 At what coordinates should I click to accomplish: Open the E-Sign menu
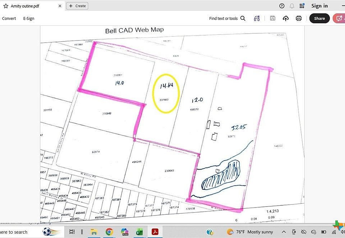coord(29,18)
